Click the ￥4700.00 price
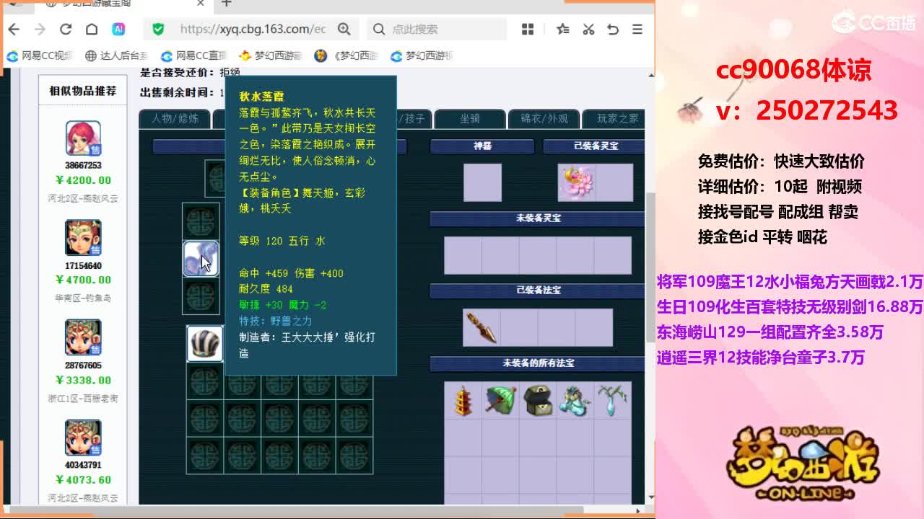 coord(83,280)
